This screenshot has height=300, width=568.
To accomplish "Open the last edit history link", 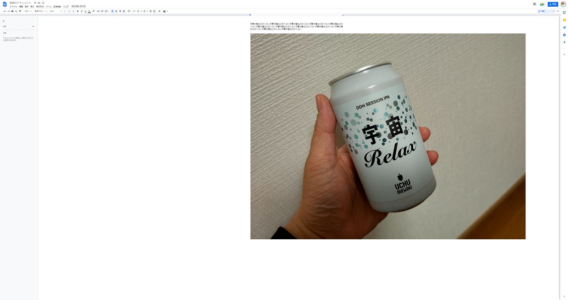I will point(79,6).
